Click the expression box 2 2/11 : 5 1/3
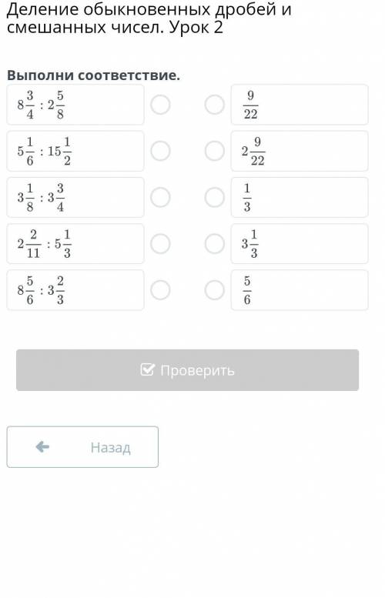Image resolution: width=385 pixels, height=598 pixels. tap(75, 244)
